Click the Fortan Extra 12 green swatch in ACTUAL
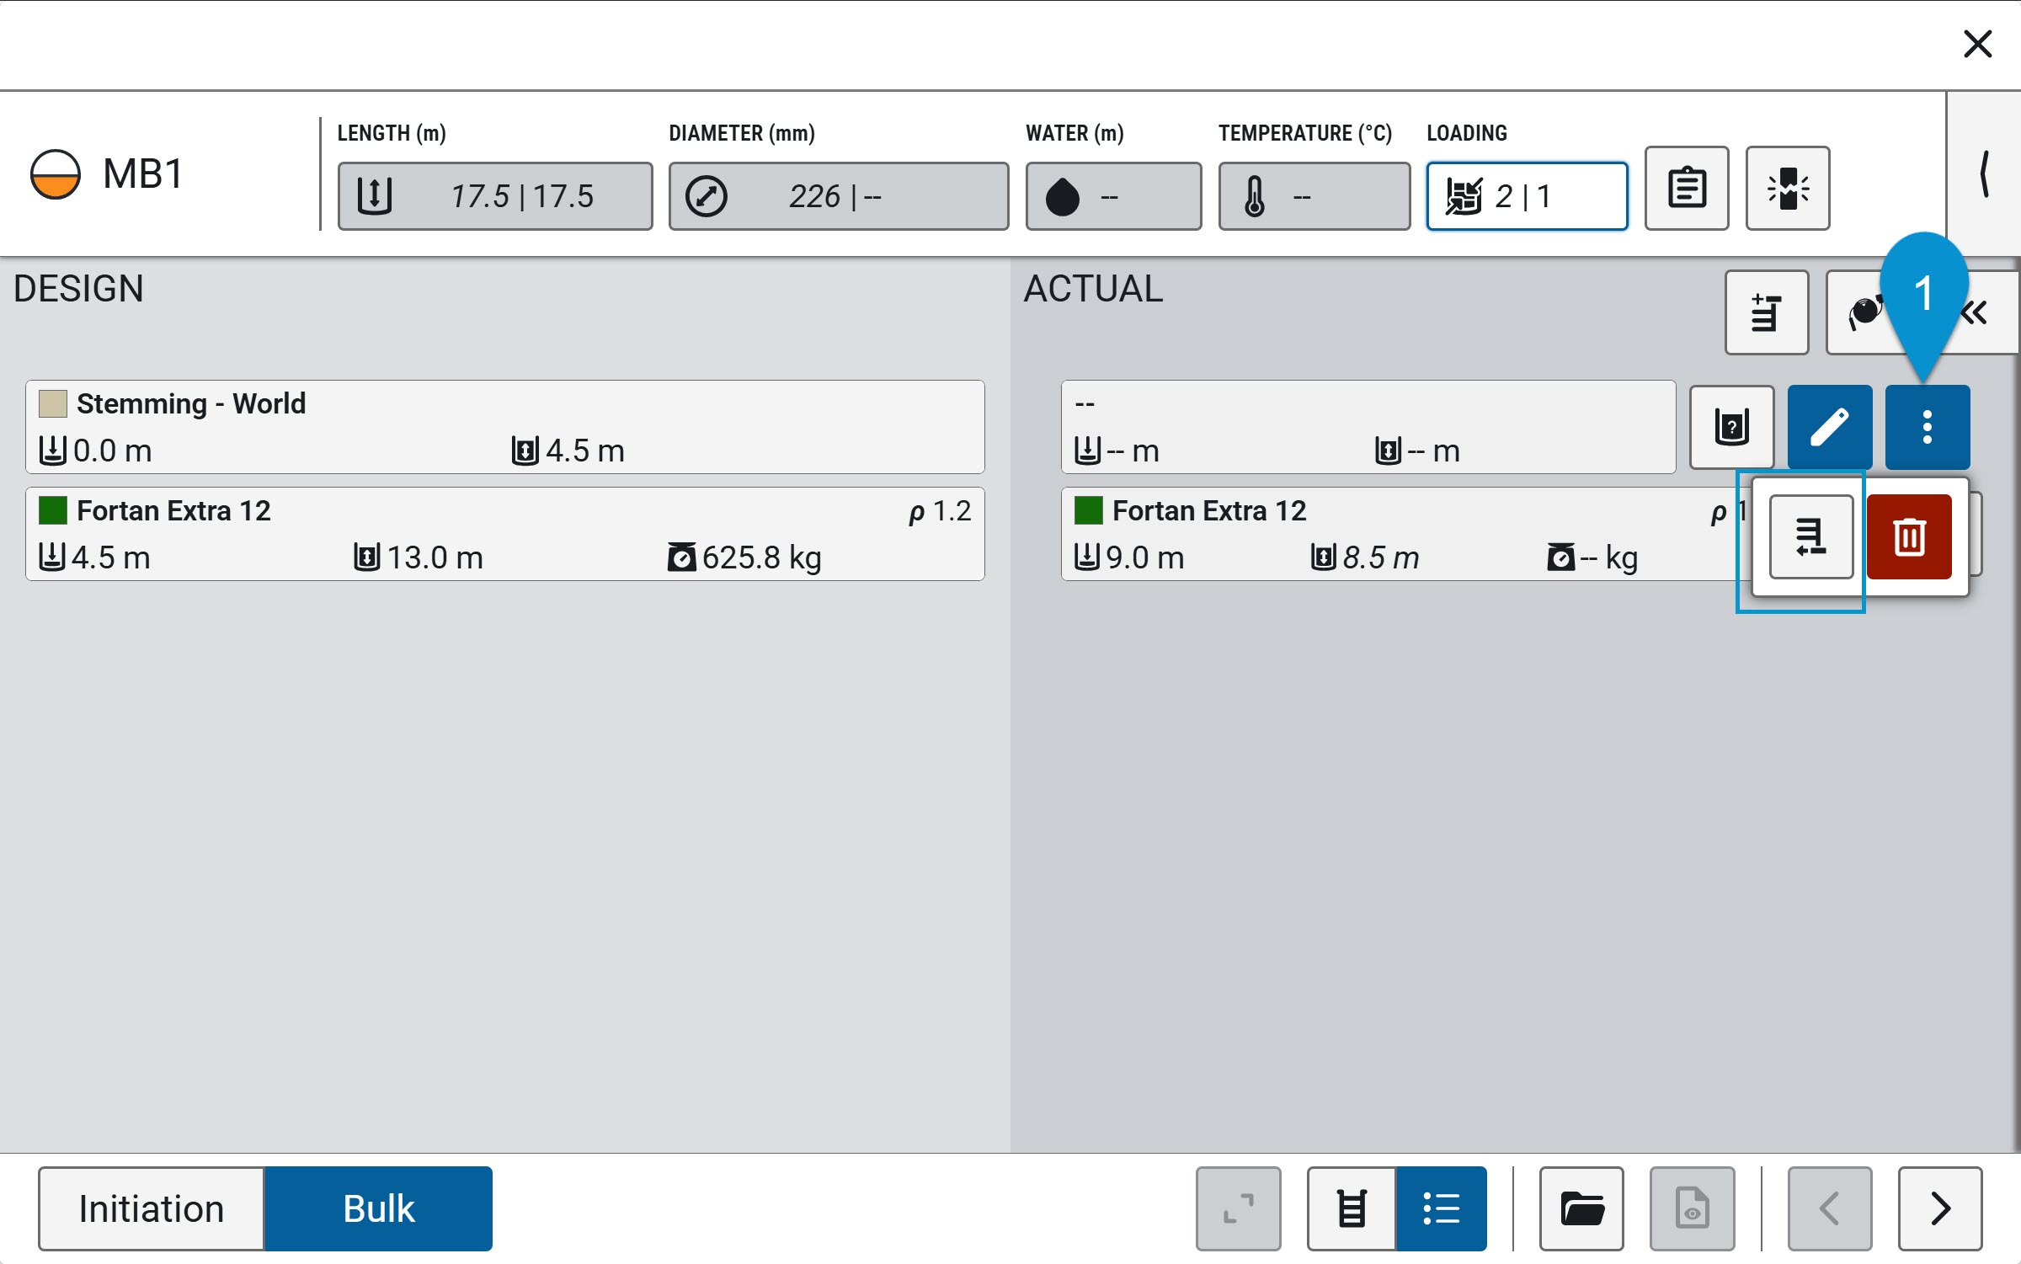Screen dimensions: 2021x1264 click(x=1088, y=510)
